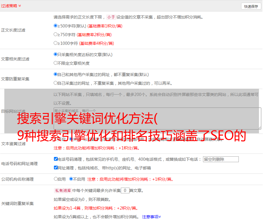Click the 电话号码和网址清理 row label
Image resolution: width=263 pixels, height=222 pixels.
point(19,164)
